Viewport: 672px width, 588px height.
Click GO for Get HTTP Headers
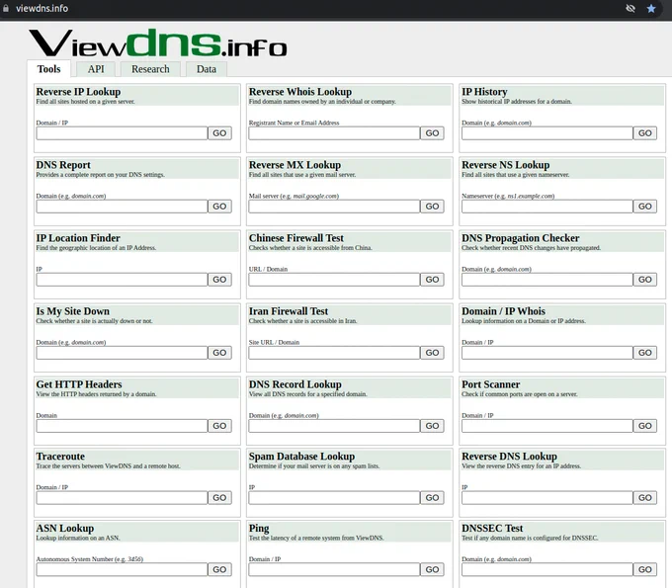[x=219, y=426]
